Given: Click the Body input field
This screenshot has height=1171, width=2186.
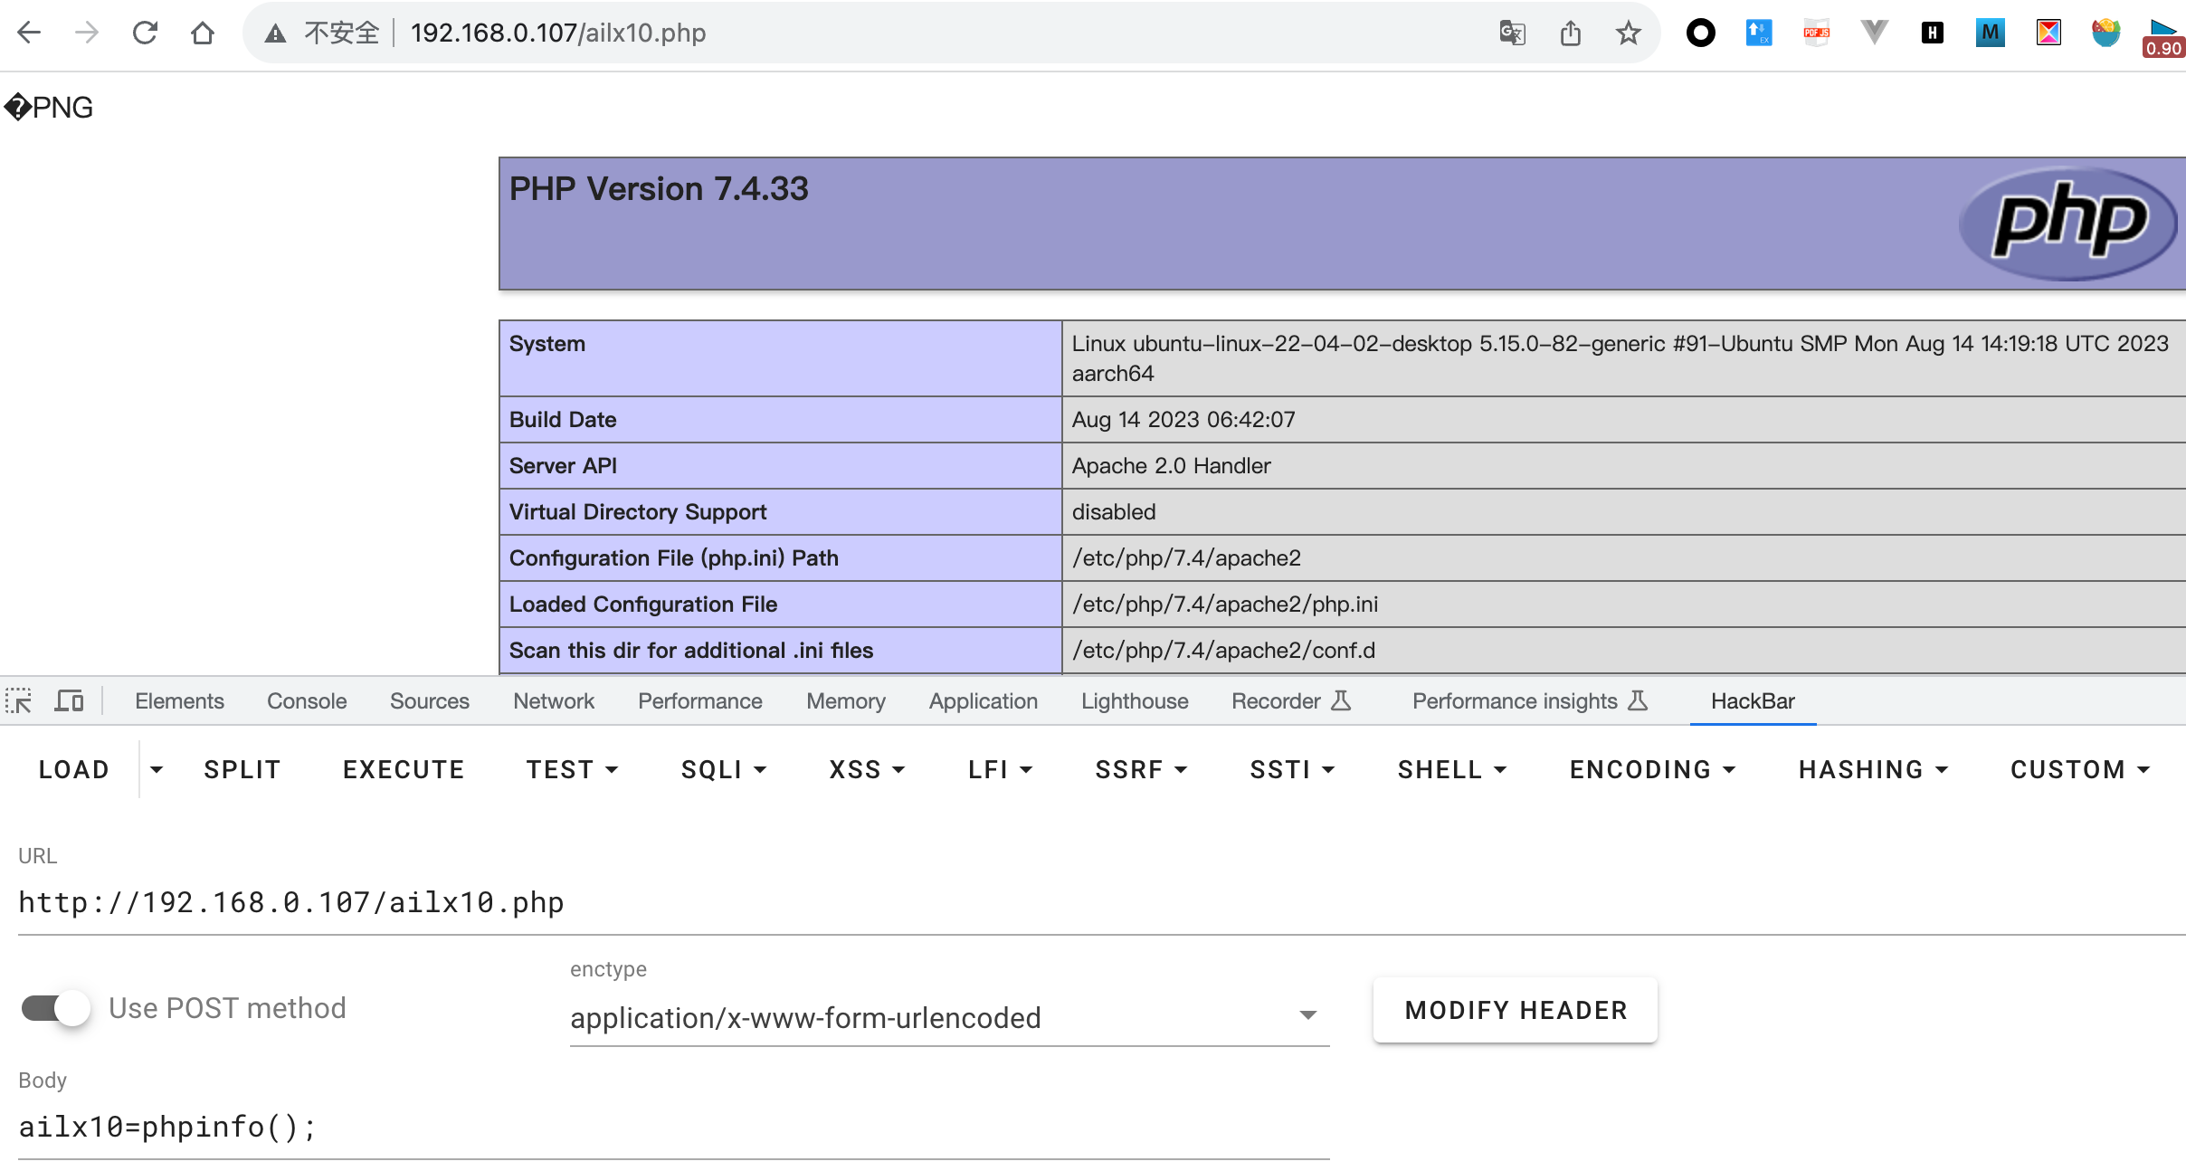Looking at the screenshot, I should [673, 1128].
